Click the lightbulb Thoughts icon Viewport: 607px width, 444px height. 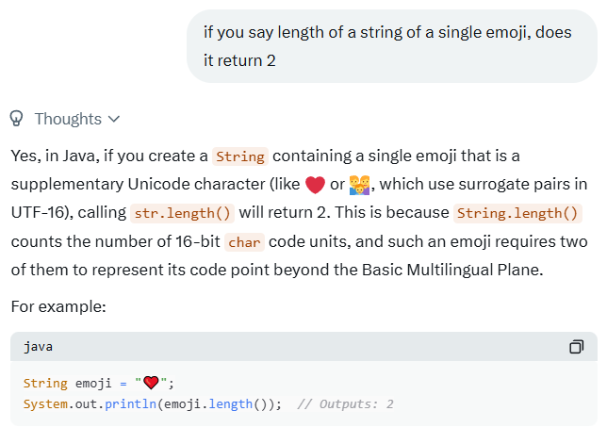(x=16, y=119)
